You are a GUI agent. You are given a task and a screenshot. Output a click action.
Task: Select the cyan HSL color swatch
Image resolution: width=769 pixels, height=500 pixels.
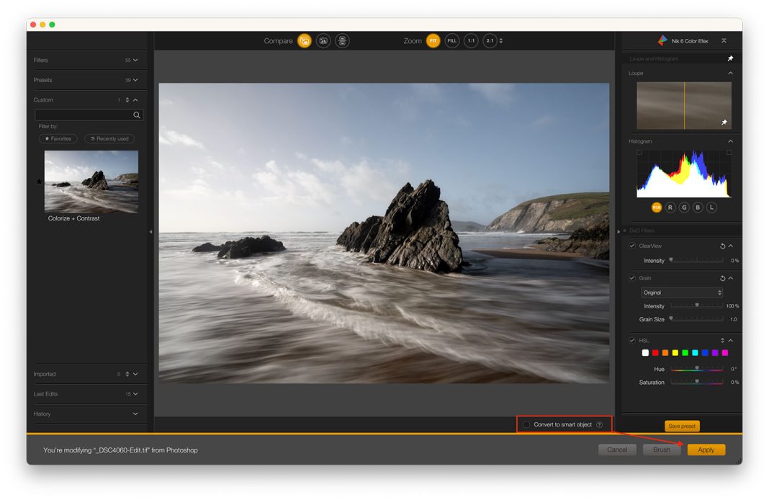pos(695,353)
